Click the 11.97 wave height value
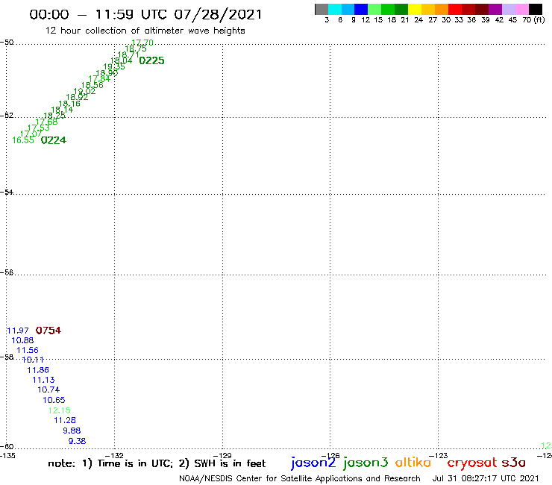552x485 pixels. pos(18,331)
